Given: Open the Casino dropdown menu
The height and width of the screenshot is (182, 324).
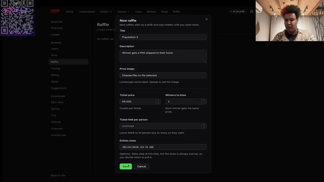Looking at the screenshot, I should coord(106,12).
